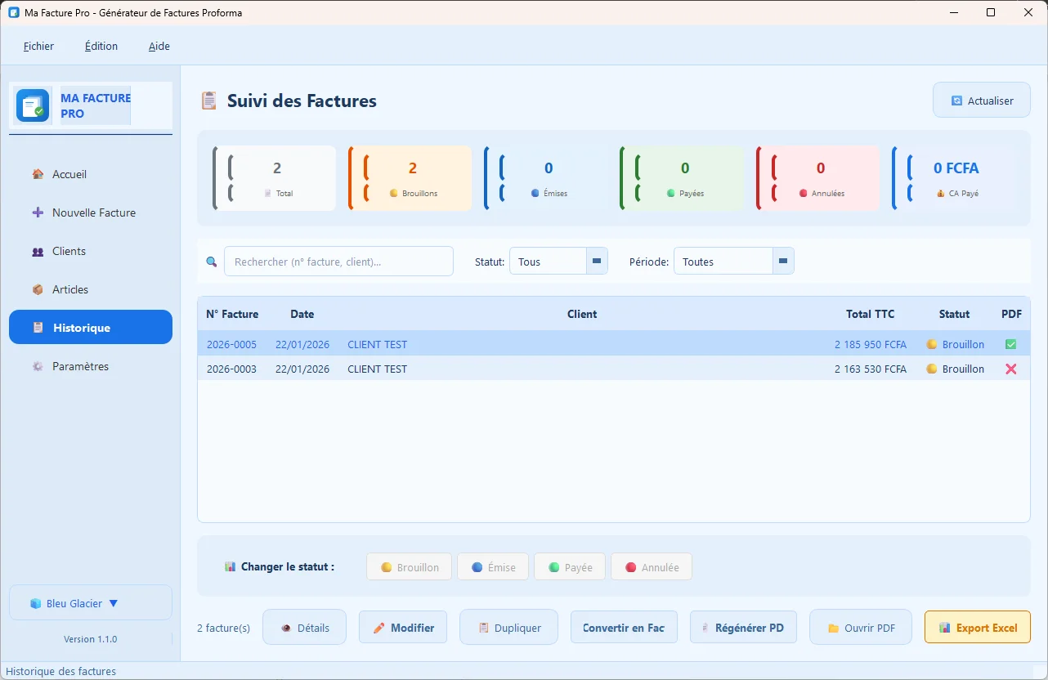Set status to Payée

570,567
